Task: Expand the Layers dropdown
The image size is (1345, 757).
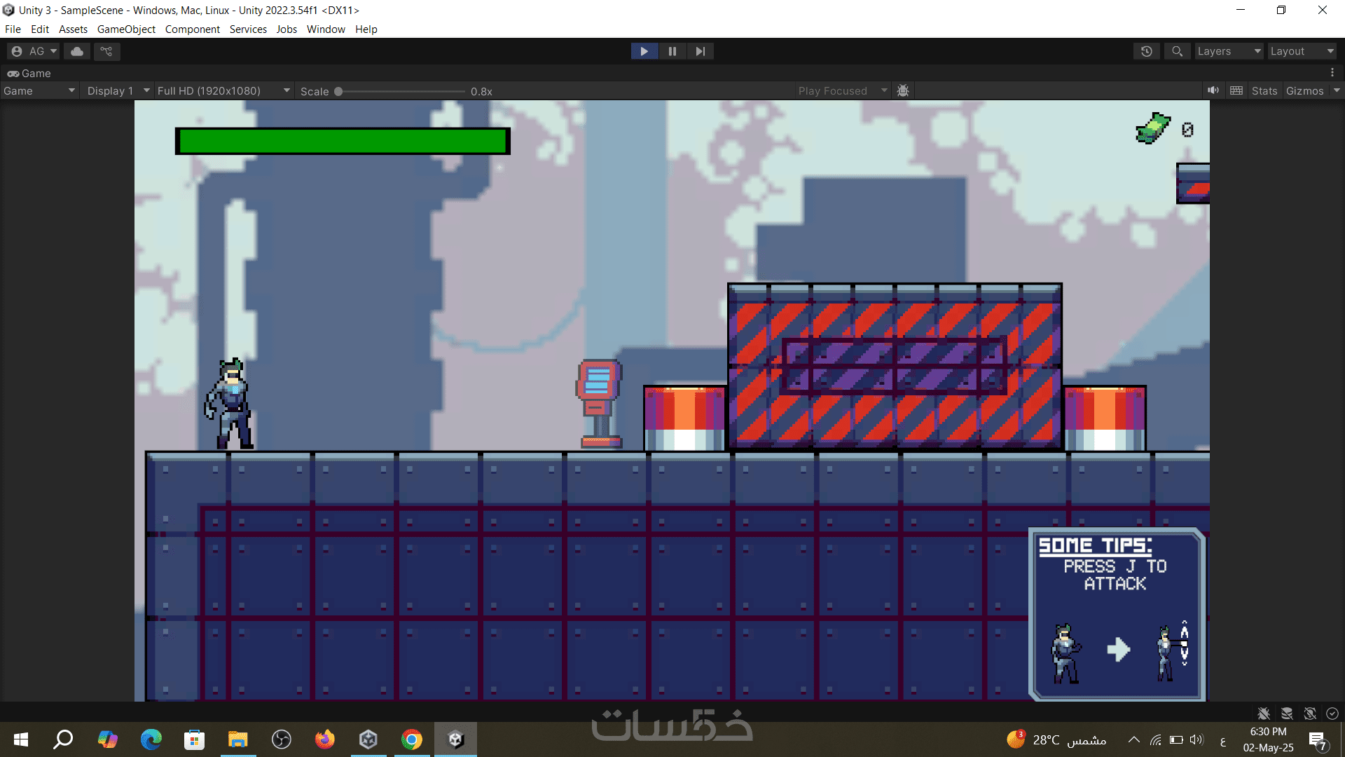Action: [1228, 51]
